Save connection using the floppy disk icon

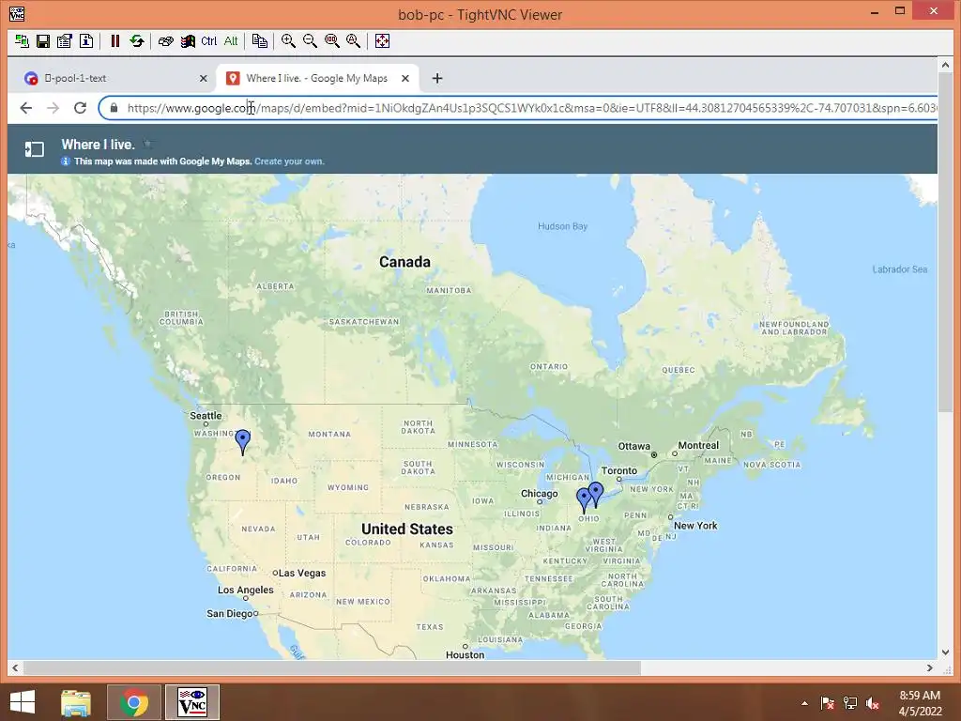coord(43,41)
